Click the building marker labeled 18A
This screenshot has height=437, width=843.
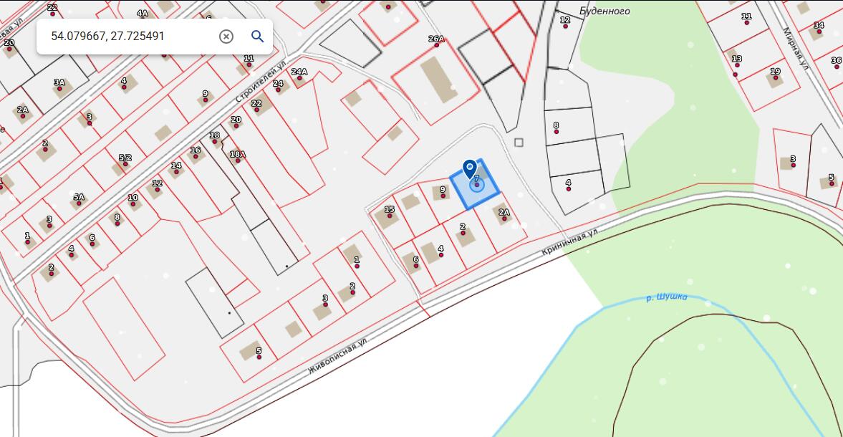click(x=238, y=160)
